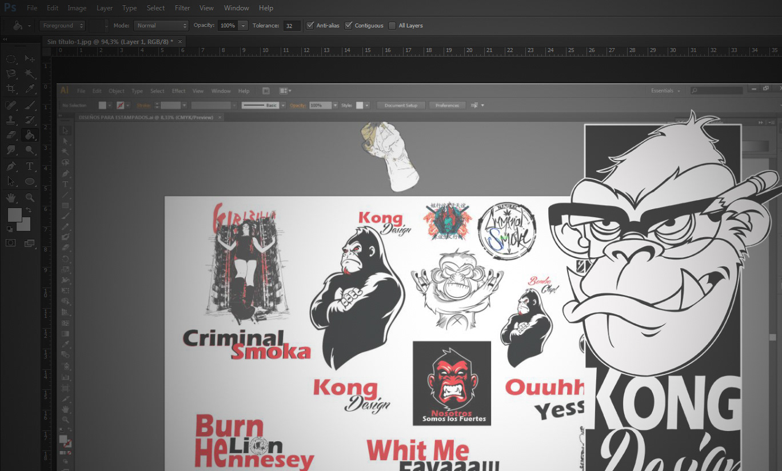Image resolution: width=782 pixels, height=471 pixels.
Task: Open Photoshop's Edit menu
Action: [x=53, y=8]
